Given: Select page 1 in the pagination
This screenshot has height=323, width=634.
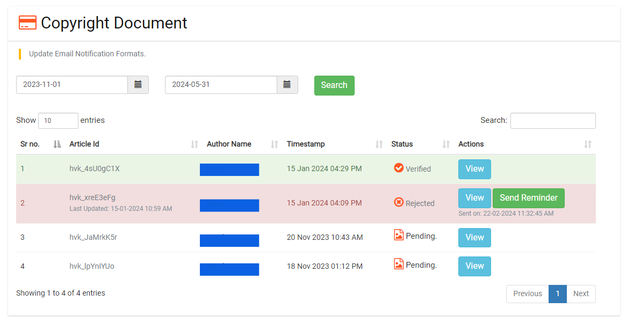Looking at the screenshot, I should coord(558,293).
